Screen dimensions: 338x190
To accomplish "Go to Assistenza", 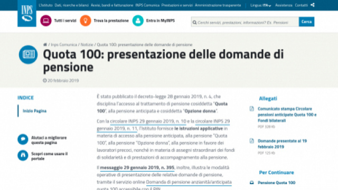I will [284, 5].
